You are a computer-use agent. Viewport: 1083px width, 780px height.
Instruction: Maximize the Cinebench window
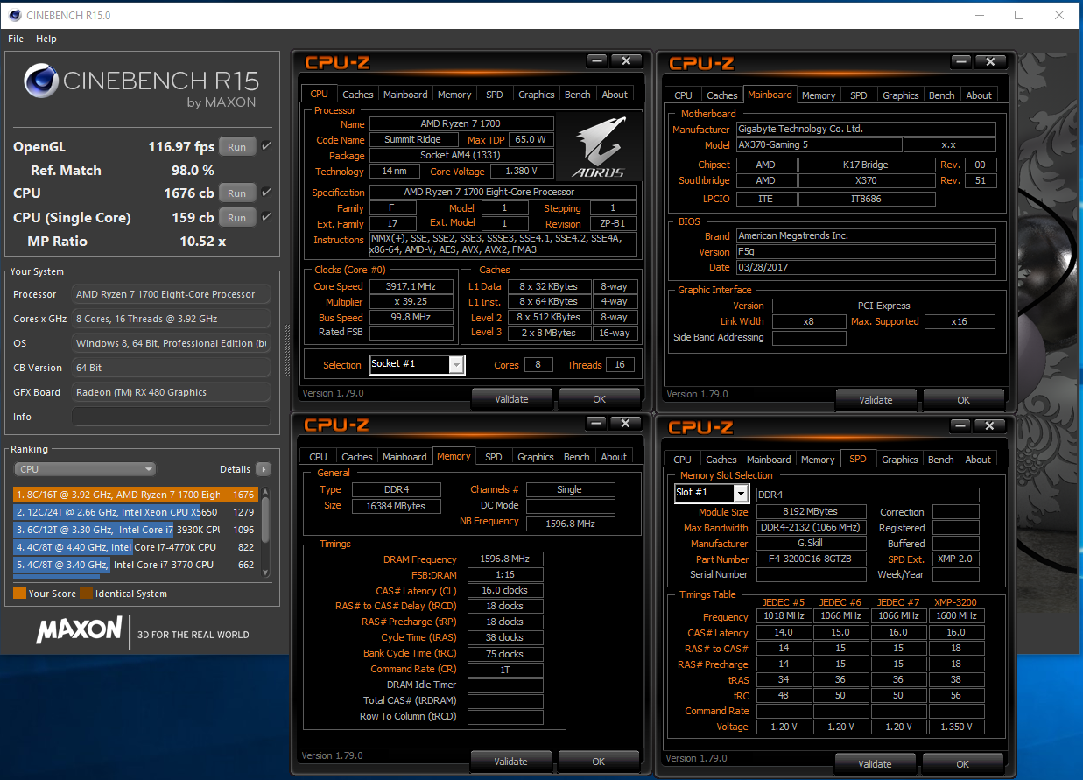pyautogui.click(x=1019, y=15)
